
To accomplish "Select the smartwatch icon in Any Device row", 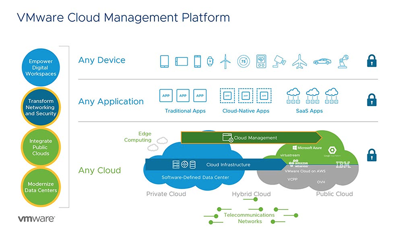I will pyautogui.click(x=210, y=60).
